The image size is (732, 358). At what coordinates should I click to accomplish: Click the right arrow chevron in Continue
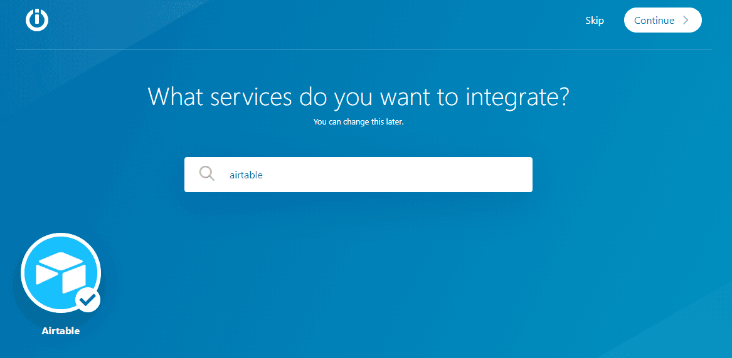click(686, 20)
